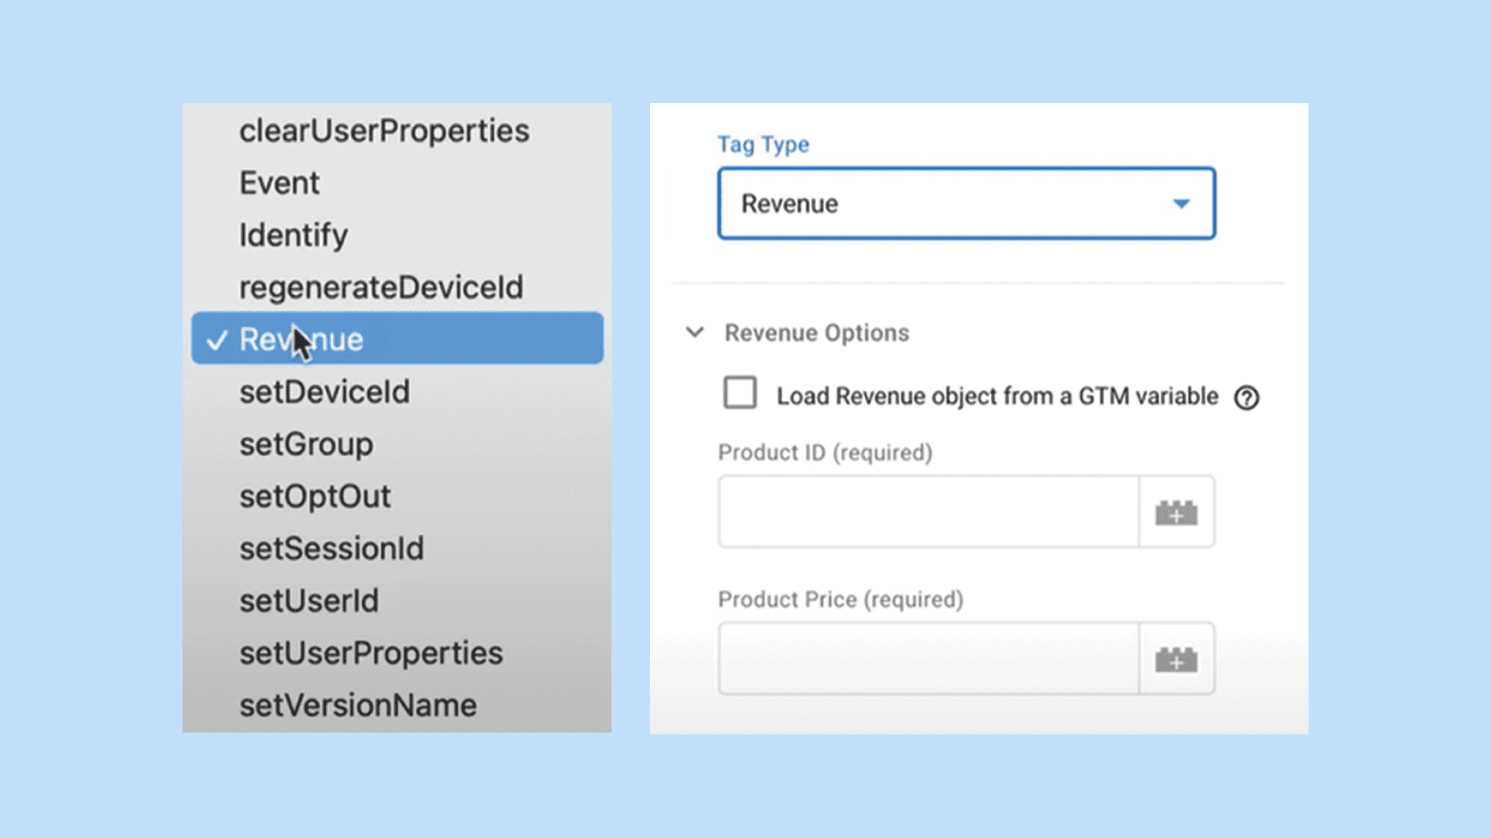This screenshot has width=1491, height=838.
Task: Click the variable brick icon beside Product Price
Action: tap(1175, 659)
